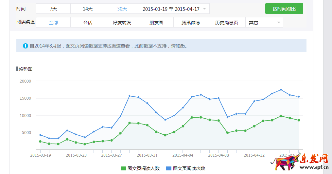Screen dimensions: 332x174
Task: Expand the 其它 channel dropdown
Action: [264, 23]
